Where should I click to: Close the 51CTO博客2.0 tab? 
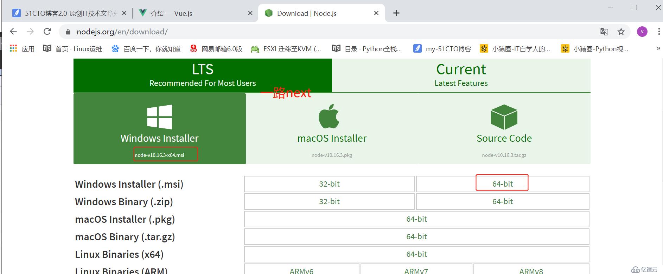coord(124,13)
